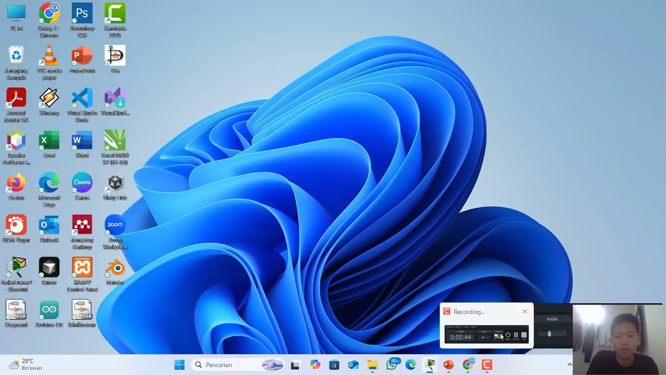Image resolution: width=666 pixels, height=375 pixels.
Task: Select the Dia desktop shortcut
Action: 115,59
